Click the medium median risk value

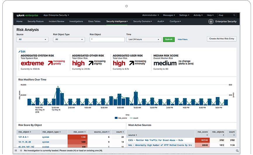pos(165,63)
